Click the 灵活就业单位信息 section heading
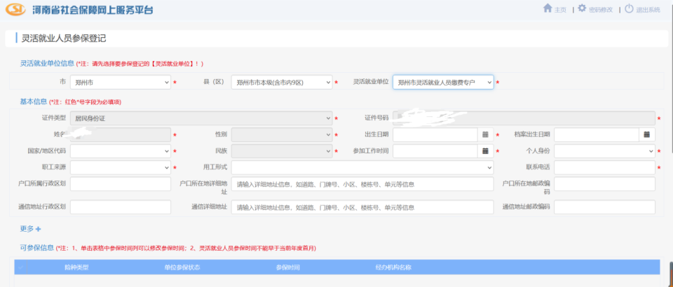This screenshot has width=673, height=287. click(47, 64)
